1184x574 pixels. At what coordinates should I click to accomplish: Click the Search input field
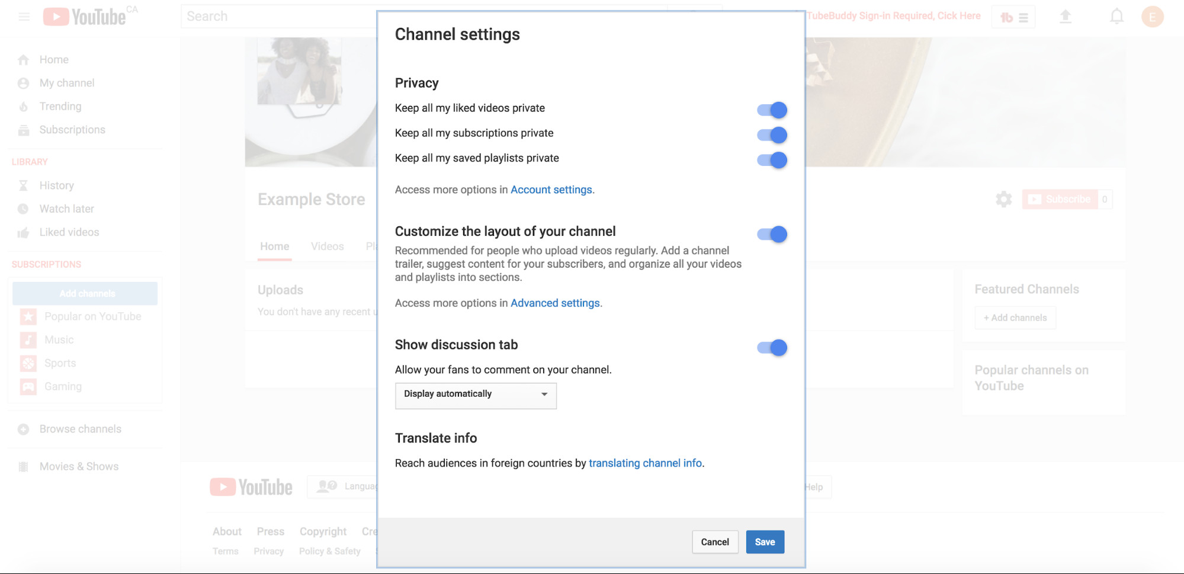(x=278, y=17)
